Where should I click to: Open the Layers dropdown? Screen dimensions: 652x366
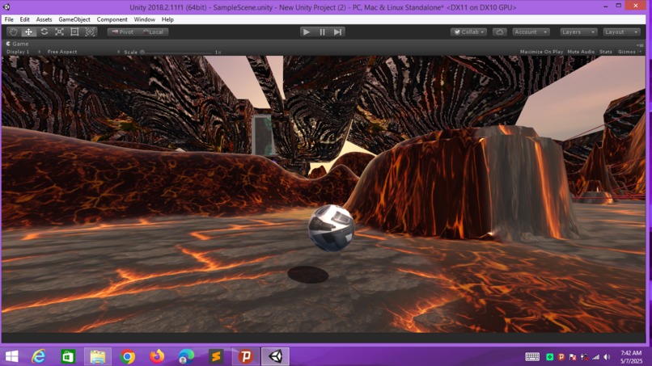coord(578,32)
